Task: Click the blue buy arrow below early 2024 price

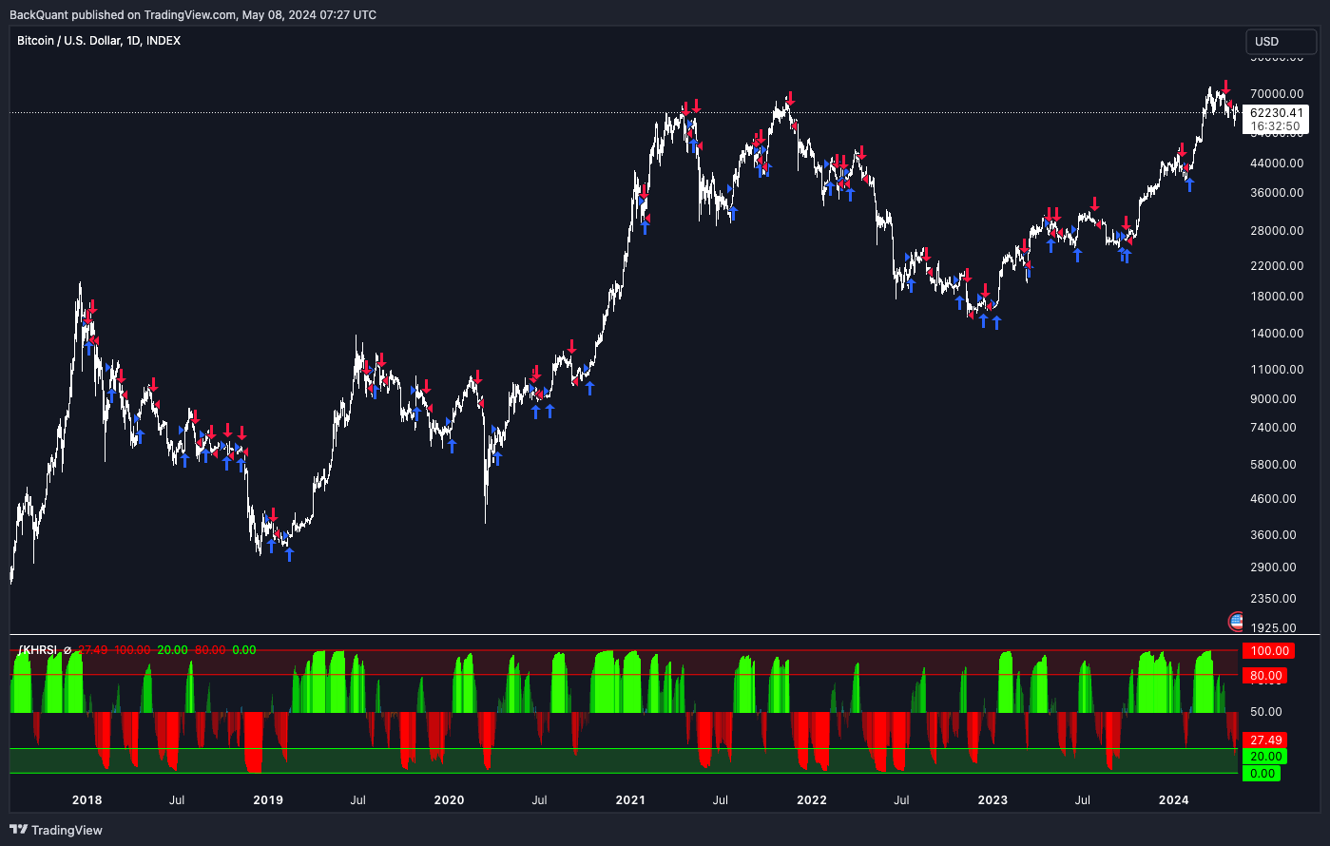Action: pos(1189,184)
